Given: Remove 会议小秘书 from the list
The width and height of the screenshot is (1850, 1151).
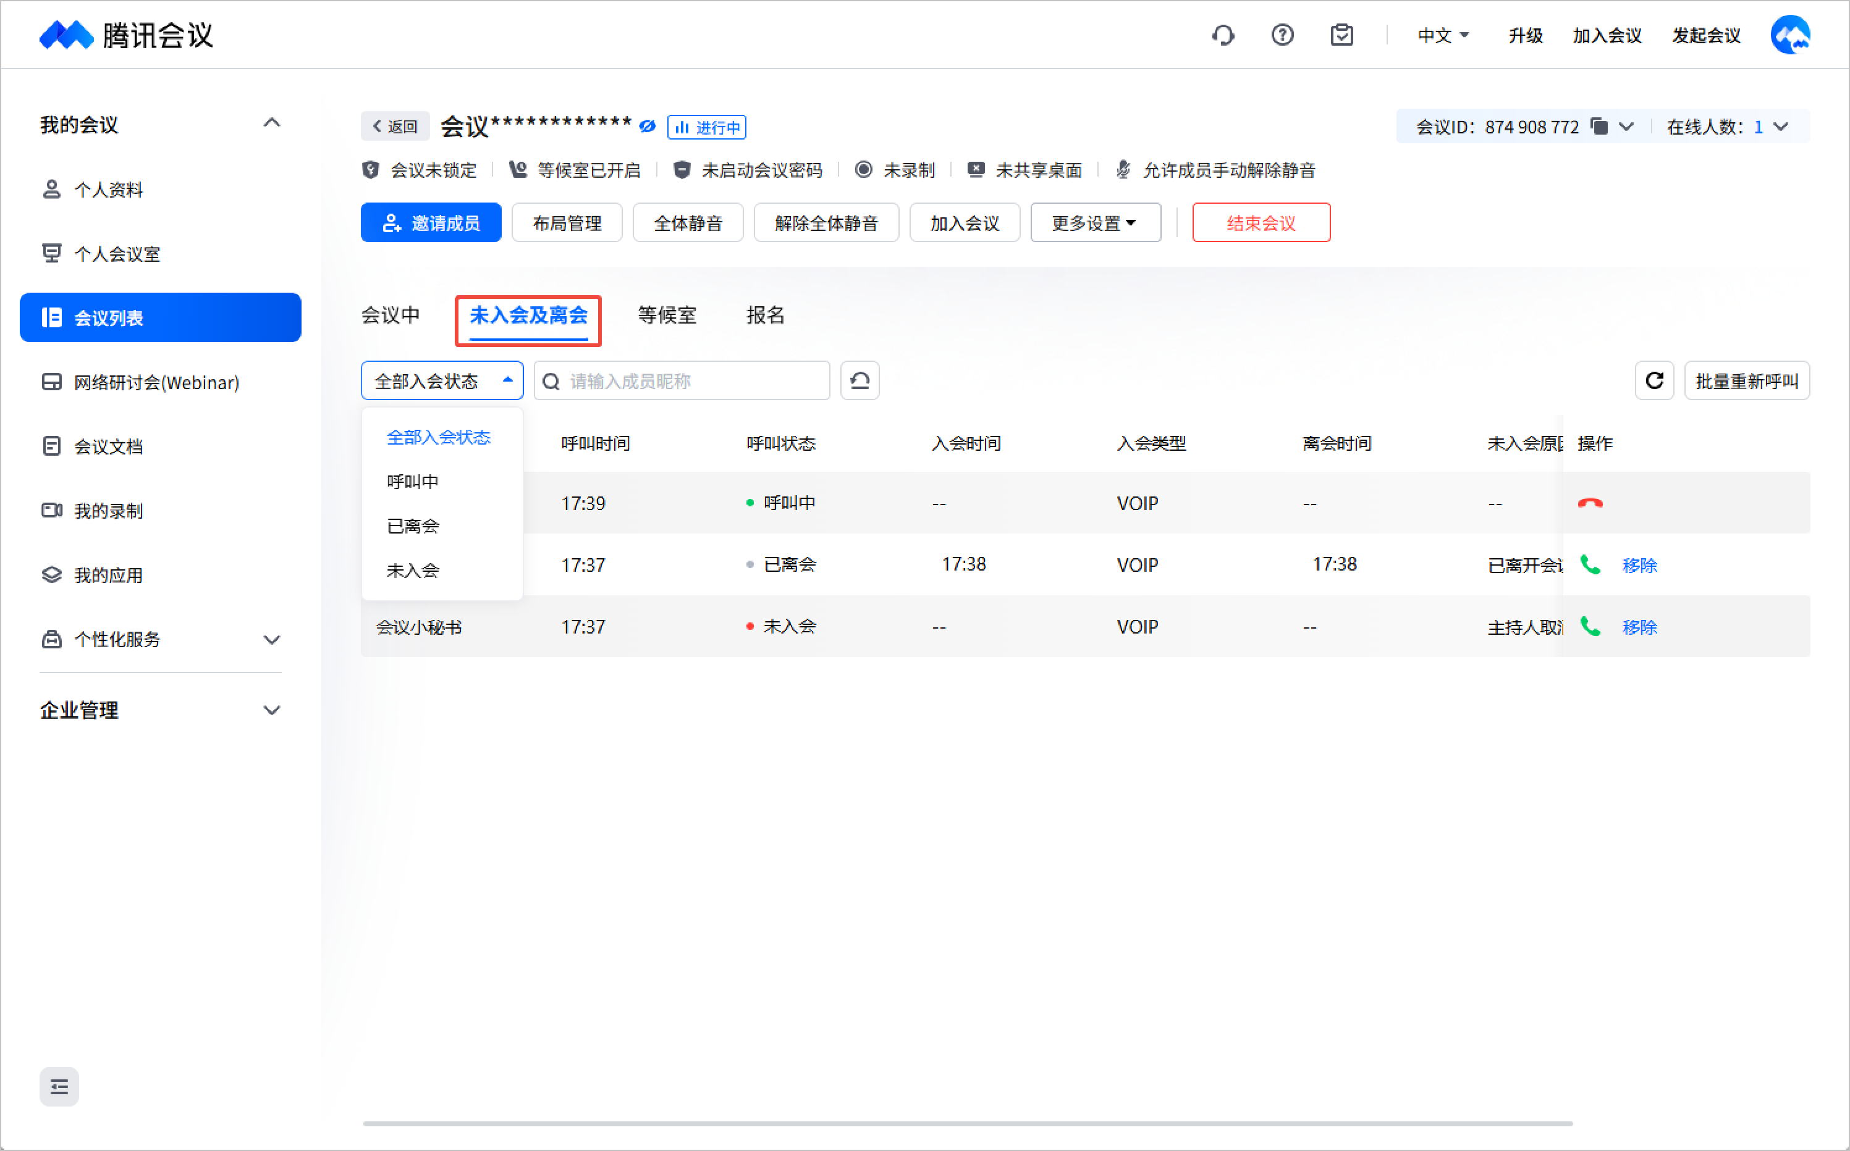Looking at the screenshot, I should click(1640, 627).
